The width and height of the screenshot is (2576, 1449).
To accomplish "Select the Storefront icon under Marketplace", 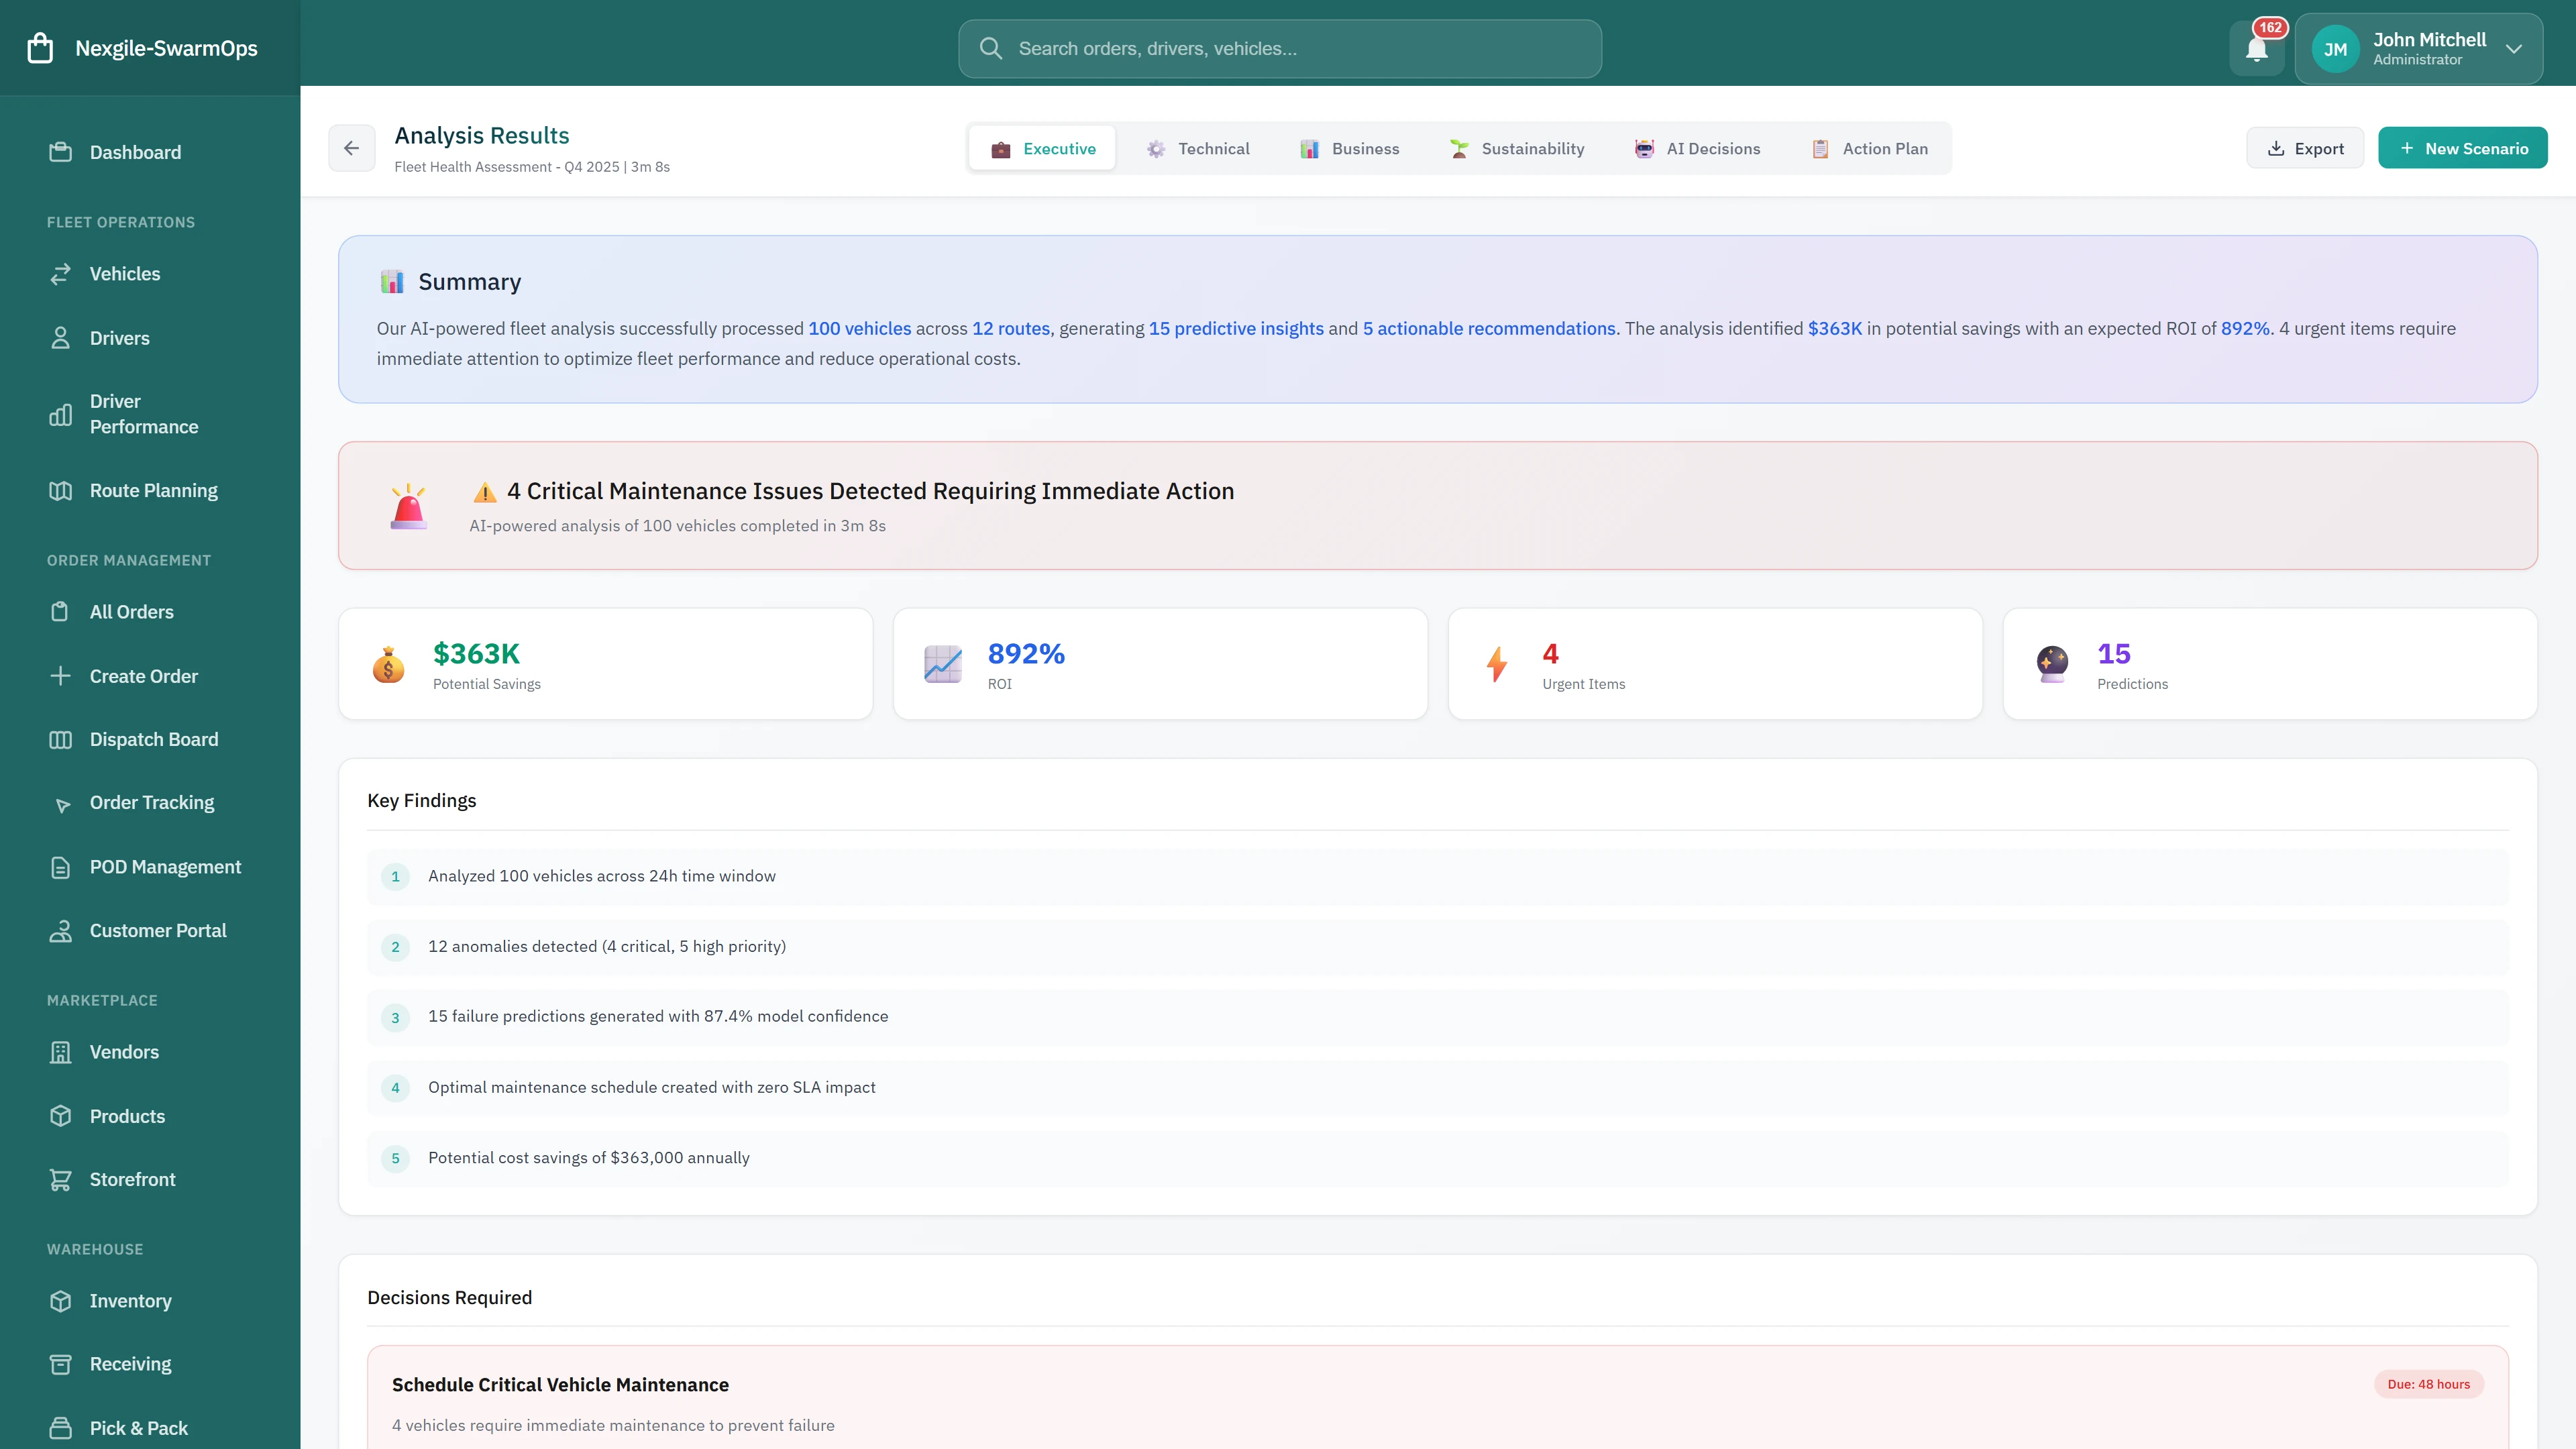I will coord(61,1179).
